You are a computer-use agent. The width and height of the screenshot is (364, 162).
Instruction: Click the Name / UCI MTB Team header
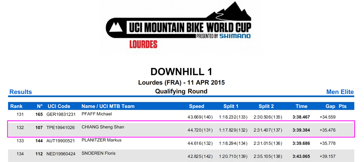(108, 106)
